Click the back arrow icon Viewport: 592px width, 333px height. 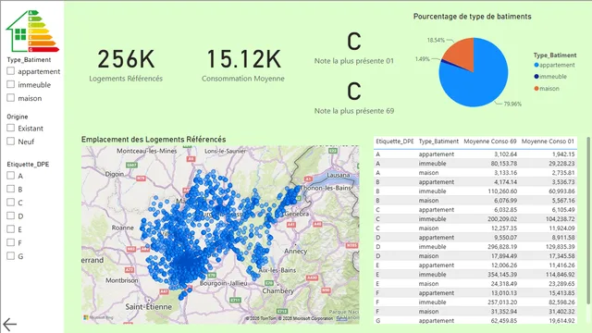tap(10, 325)
